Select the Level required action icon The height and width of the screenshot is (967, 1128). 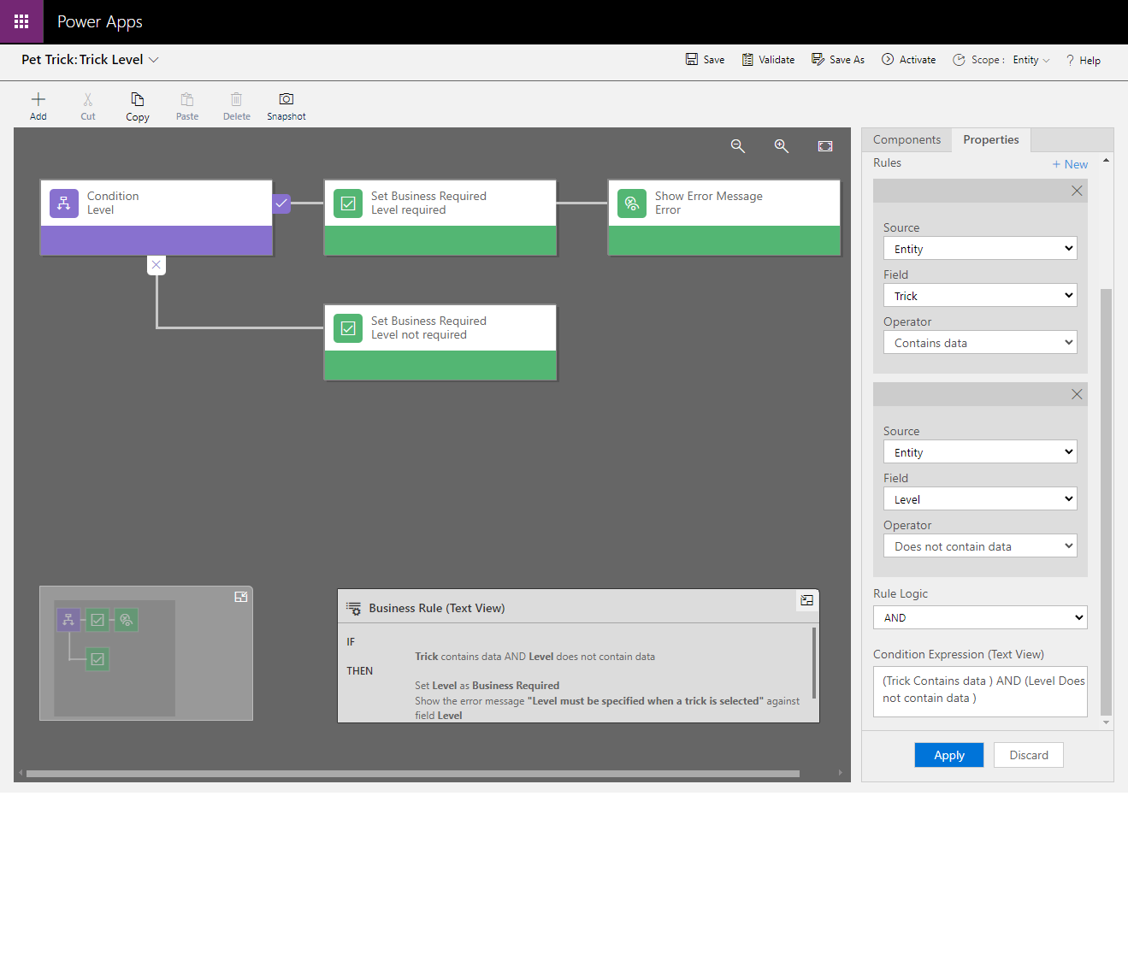tap(348, 203)
